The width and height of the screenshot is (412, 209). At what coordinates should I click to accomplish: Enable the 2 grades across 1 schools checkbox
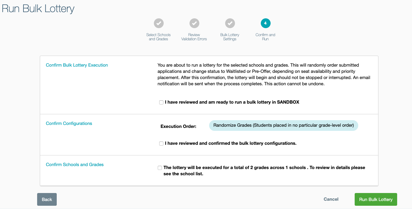(160, 168)
